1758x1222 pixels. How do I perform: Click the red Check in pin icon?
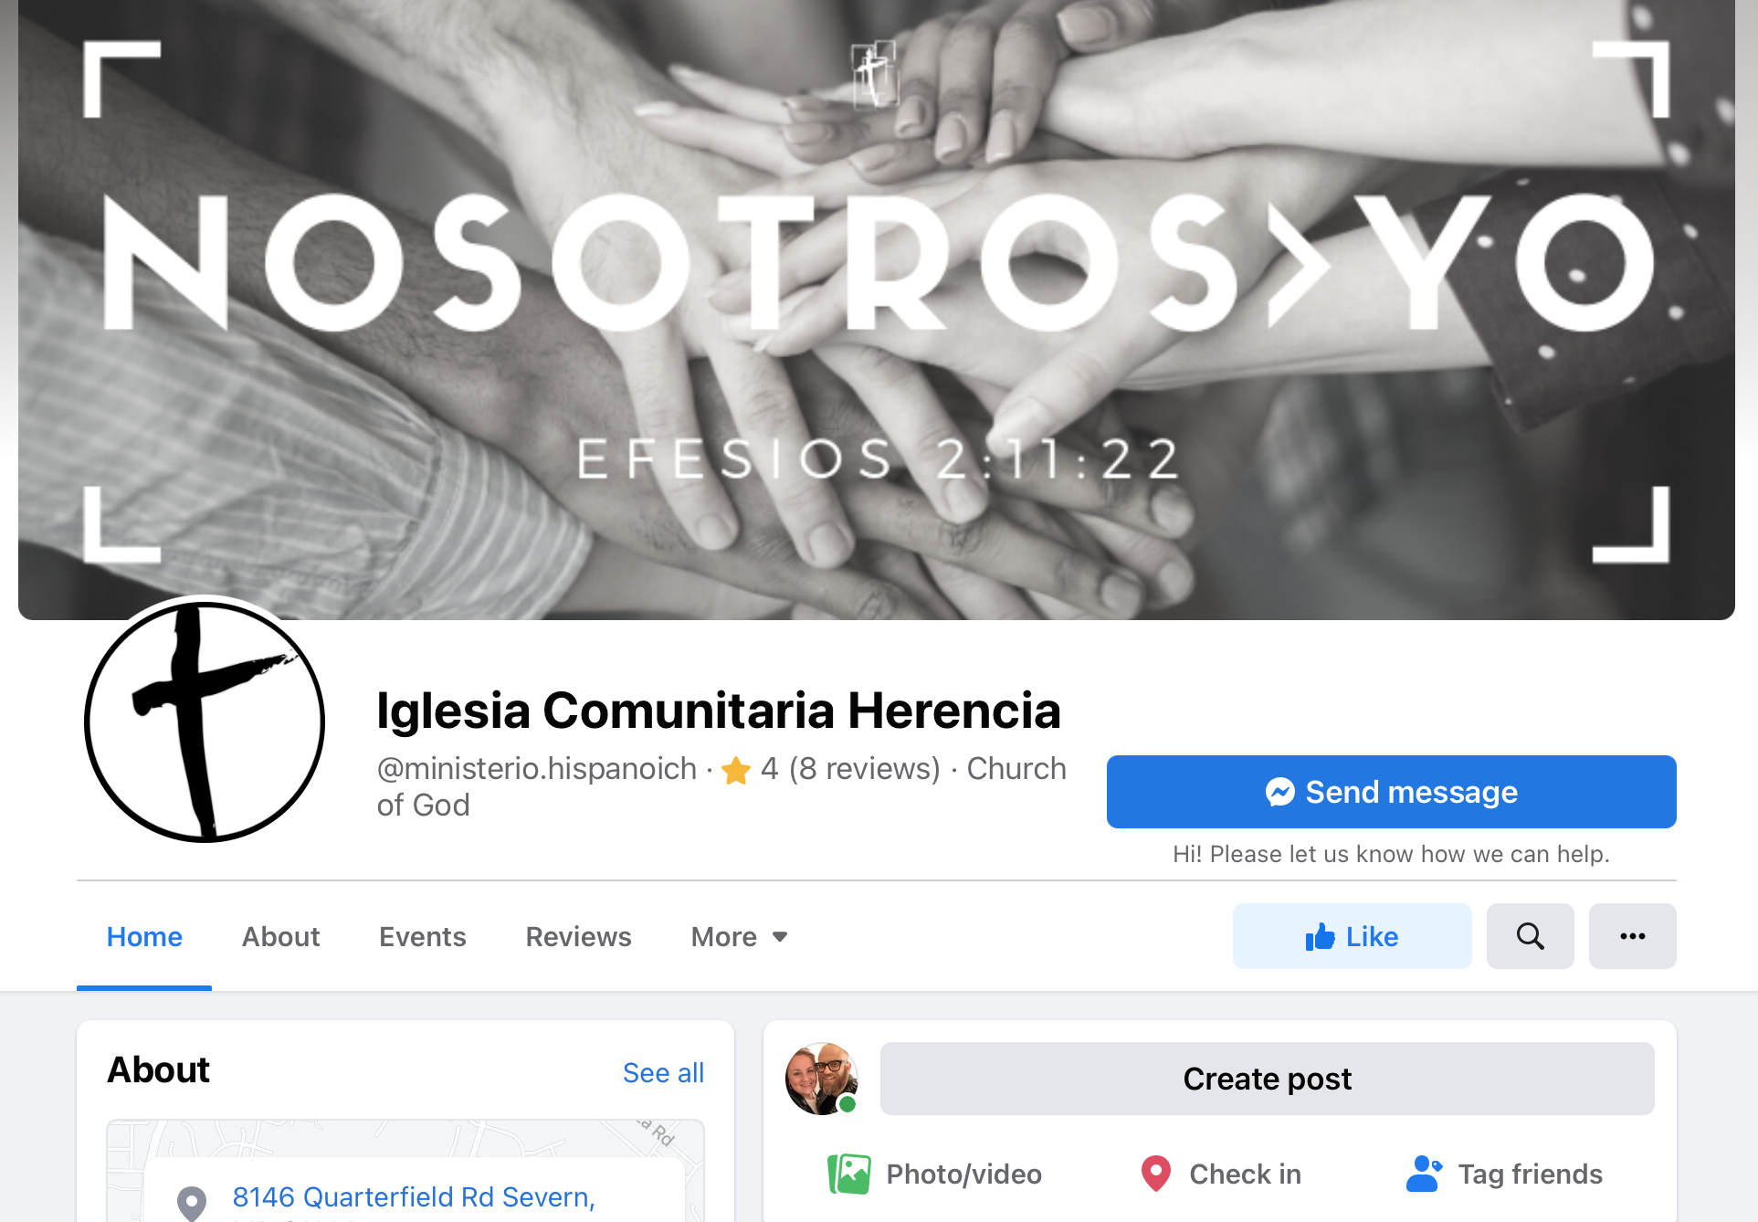click(1155, 1174)
